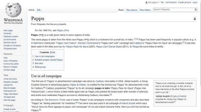Open the Maruti Suzuki link
This screenshot has width=201, height=112.
(x=128, y=103)
